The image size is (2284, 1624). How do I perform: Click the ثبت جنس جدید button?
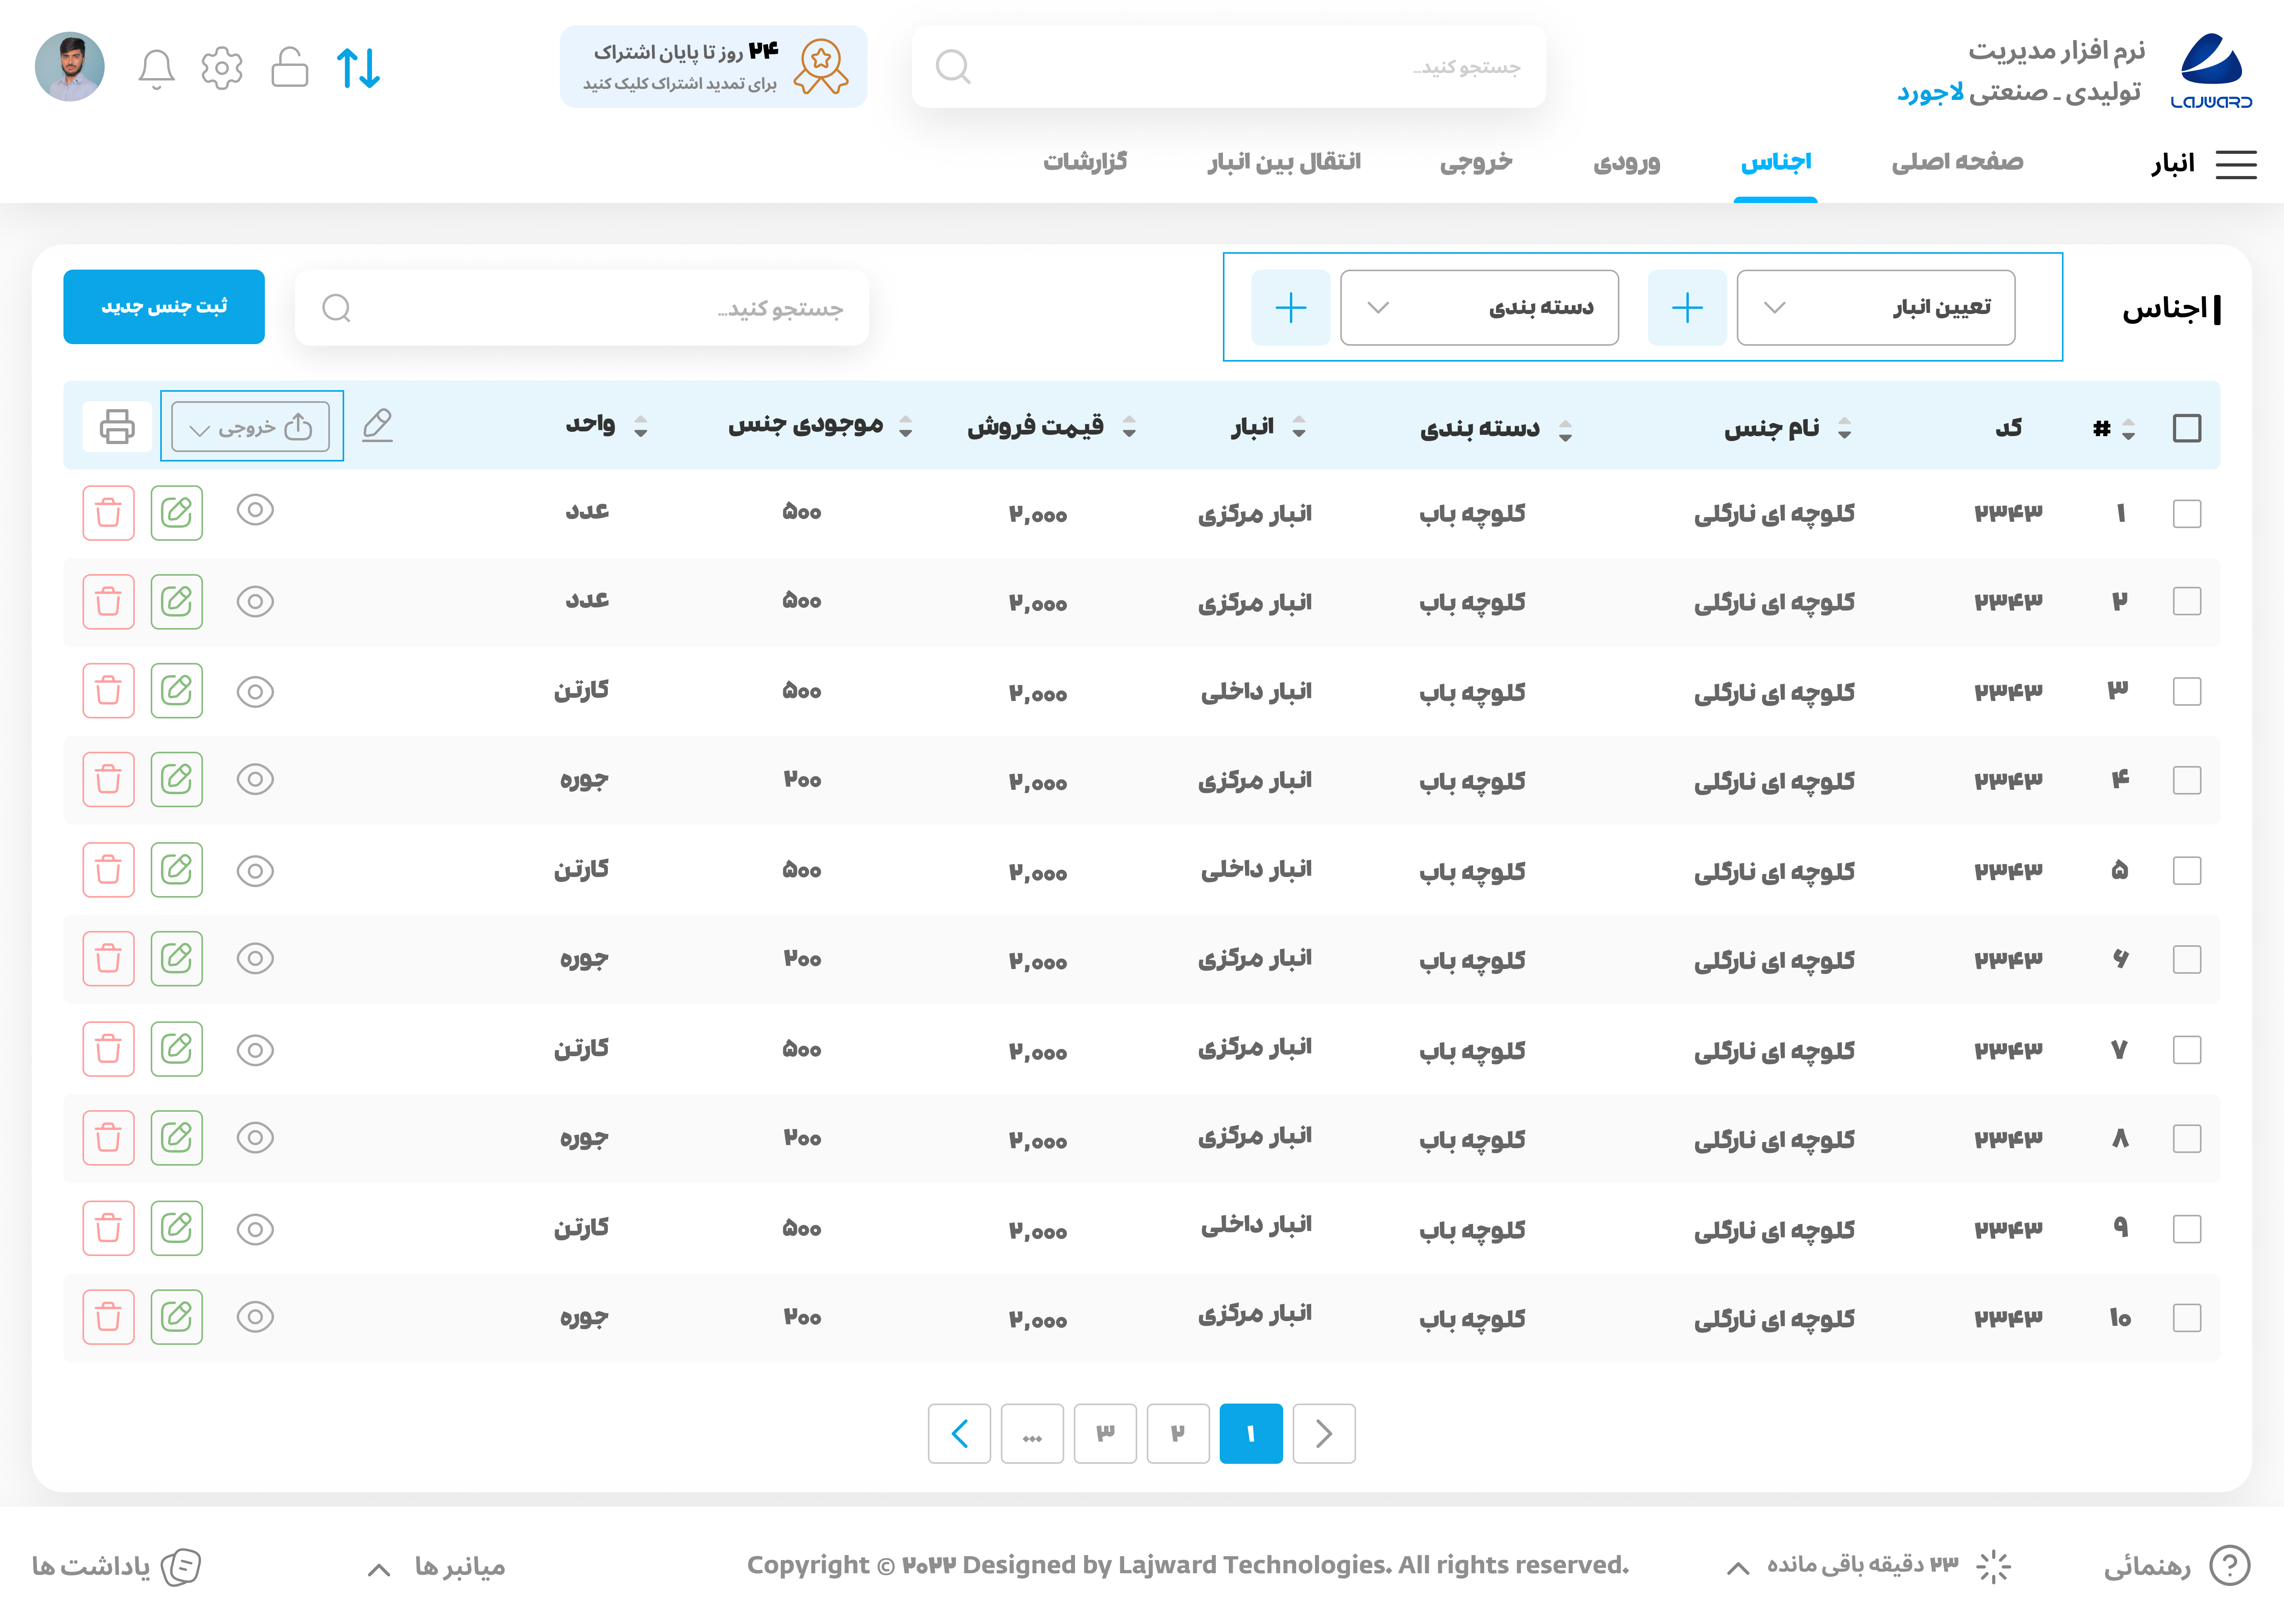[x=164, y=307]
